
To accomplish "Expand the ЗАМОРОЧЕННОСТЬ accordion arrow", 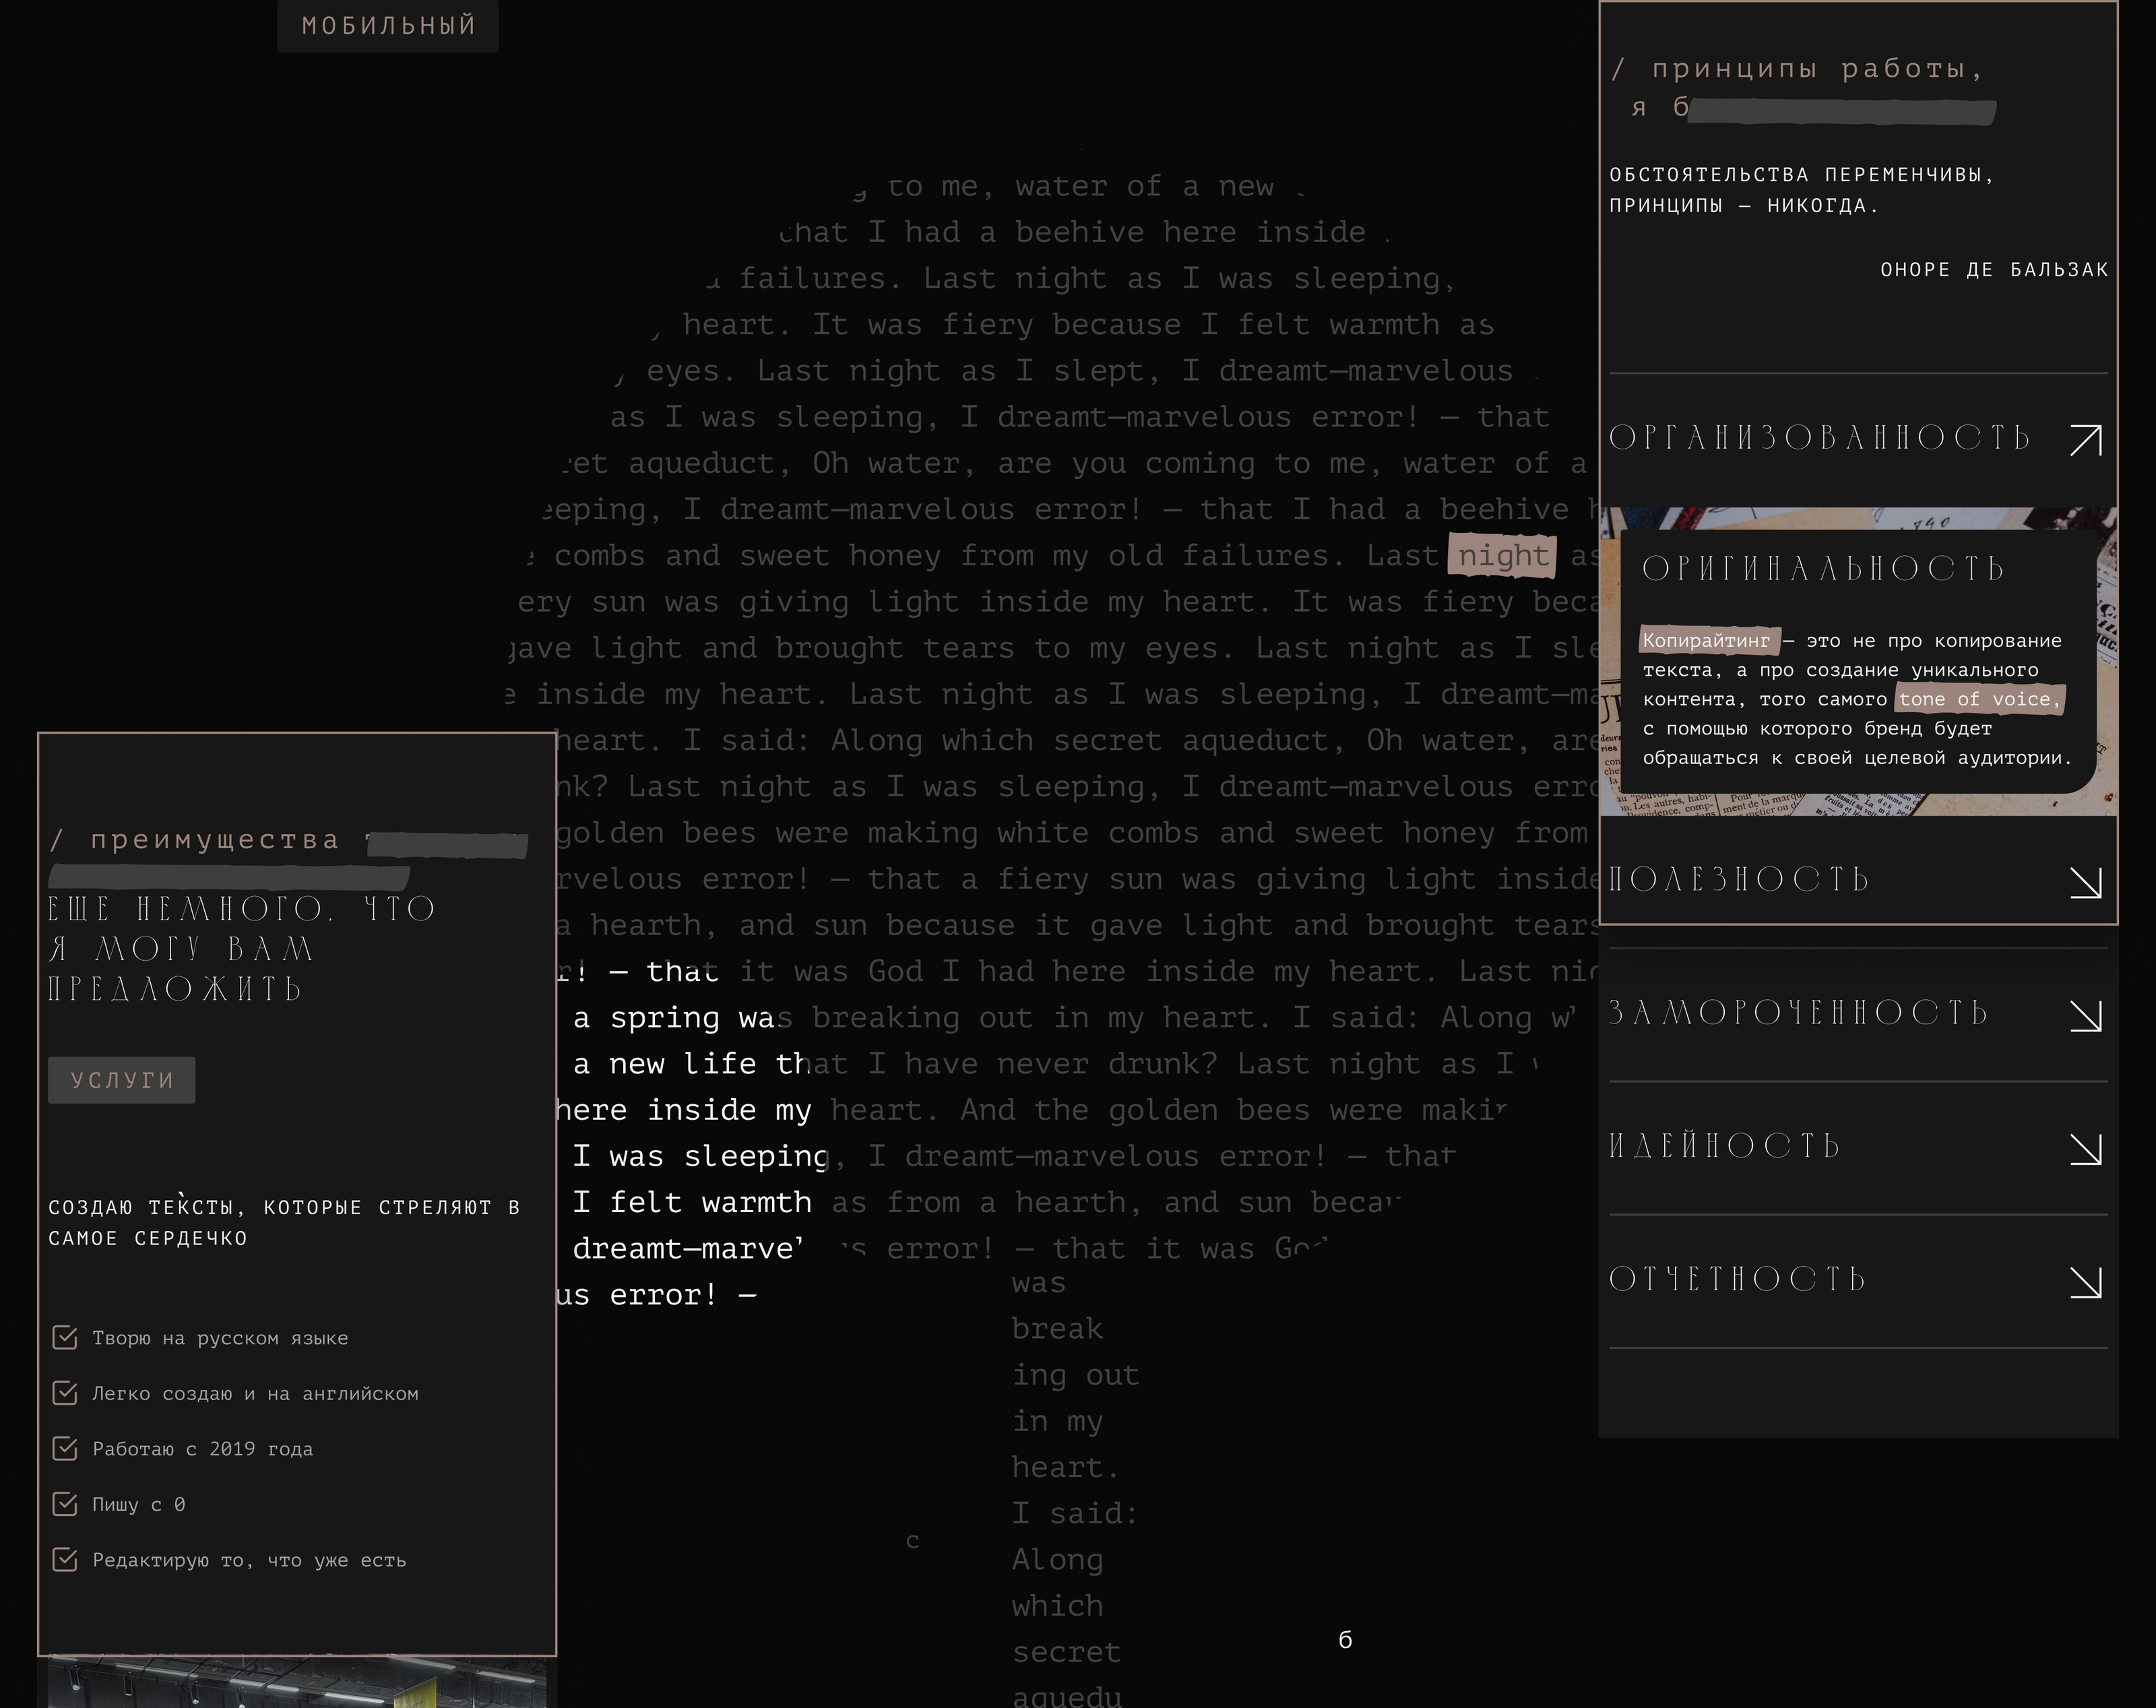I will coord(2085,1015).
